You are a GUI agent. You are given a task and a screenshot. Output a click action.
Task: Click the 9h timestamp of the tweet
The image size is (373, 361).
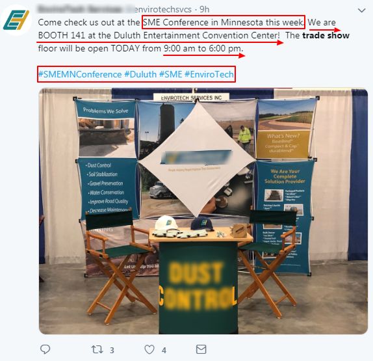tap(204, 9)
